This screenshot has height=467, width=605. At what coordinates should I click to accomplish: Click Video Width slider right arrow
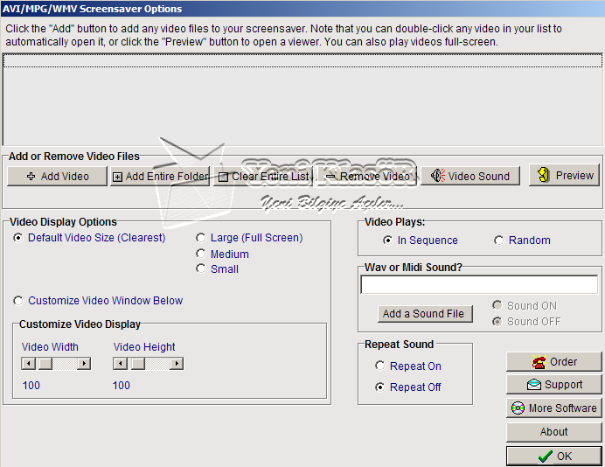point(84,364)
